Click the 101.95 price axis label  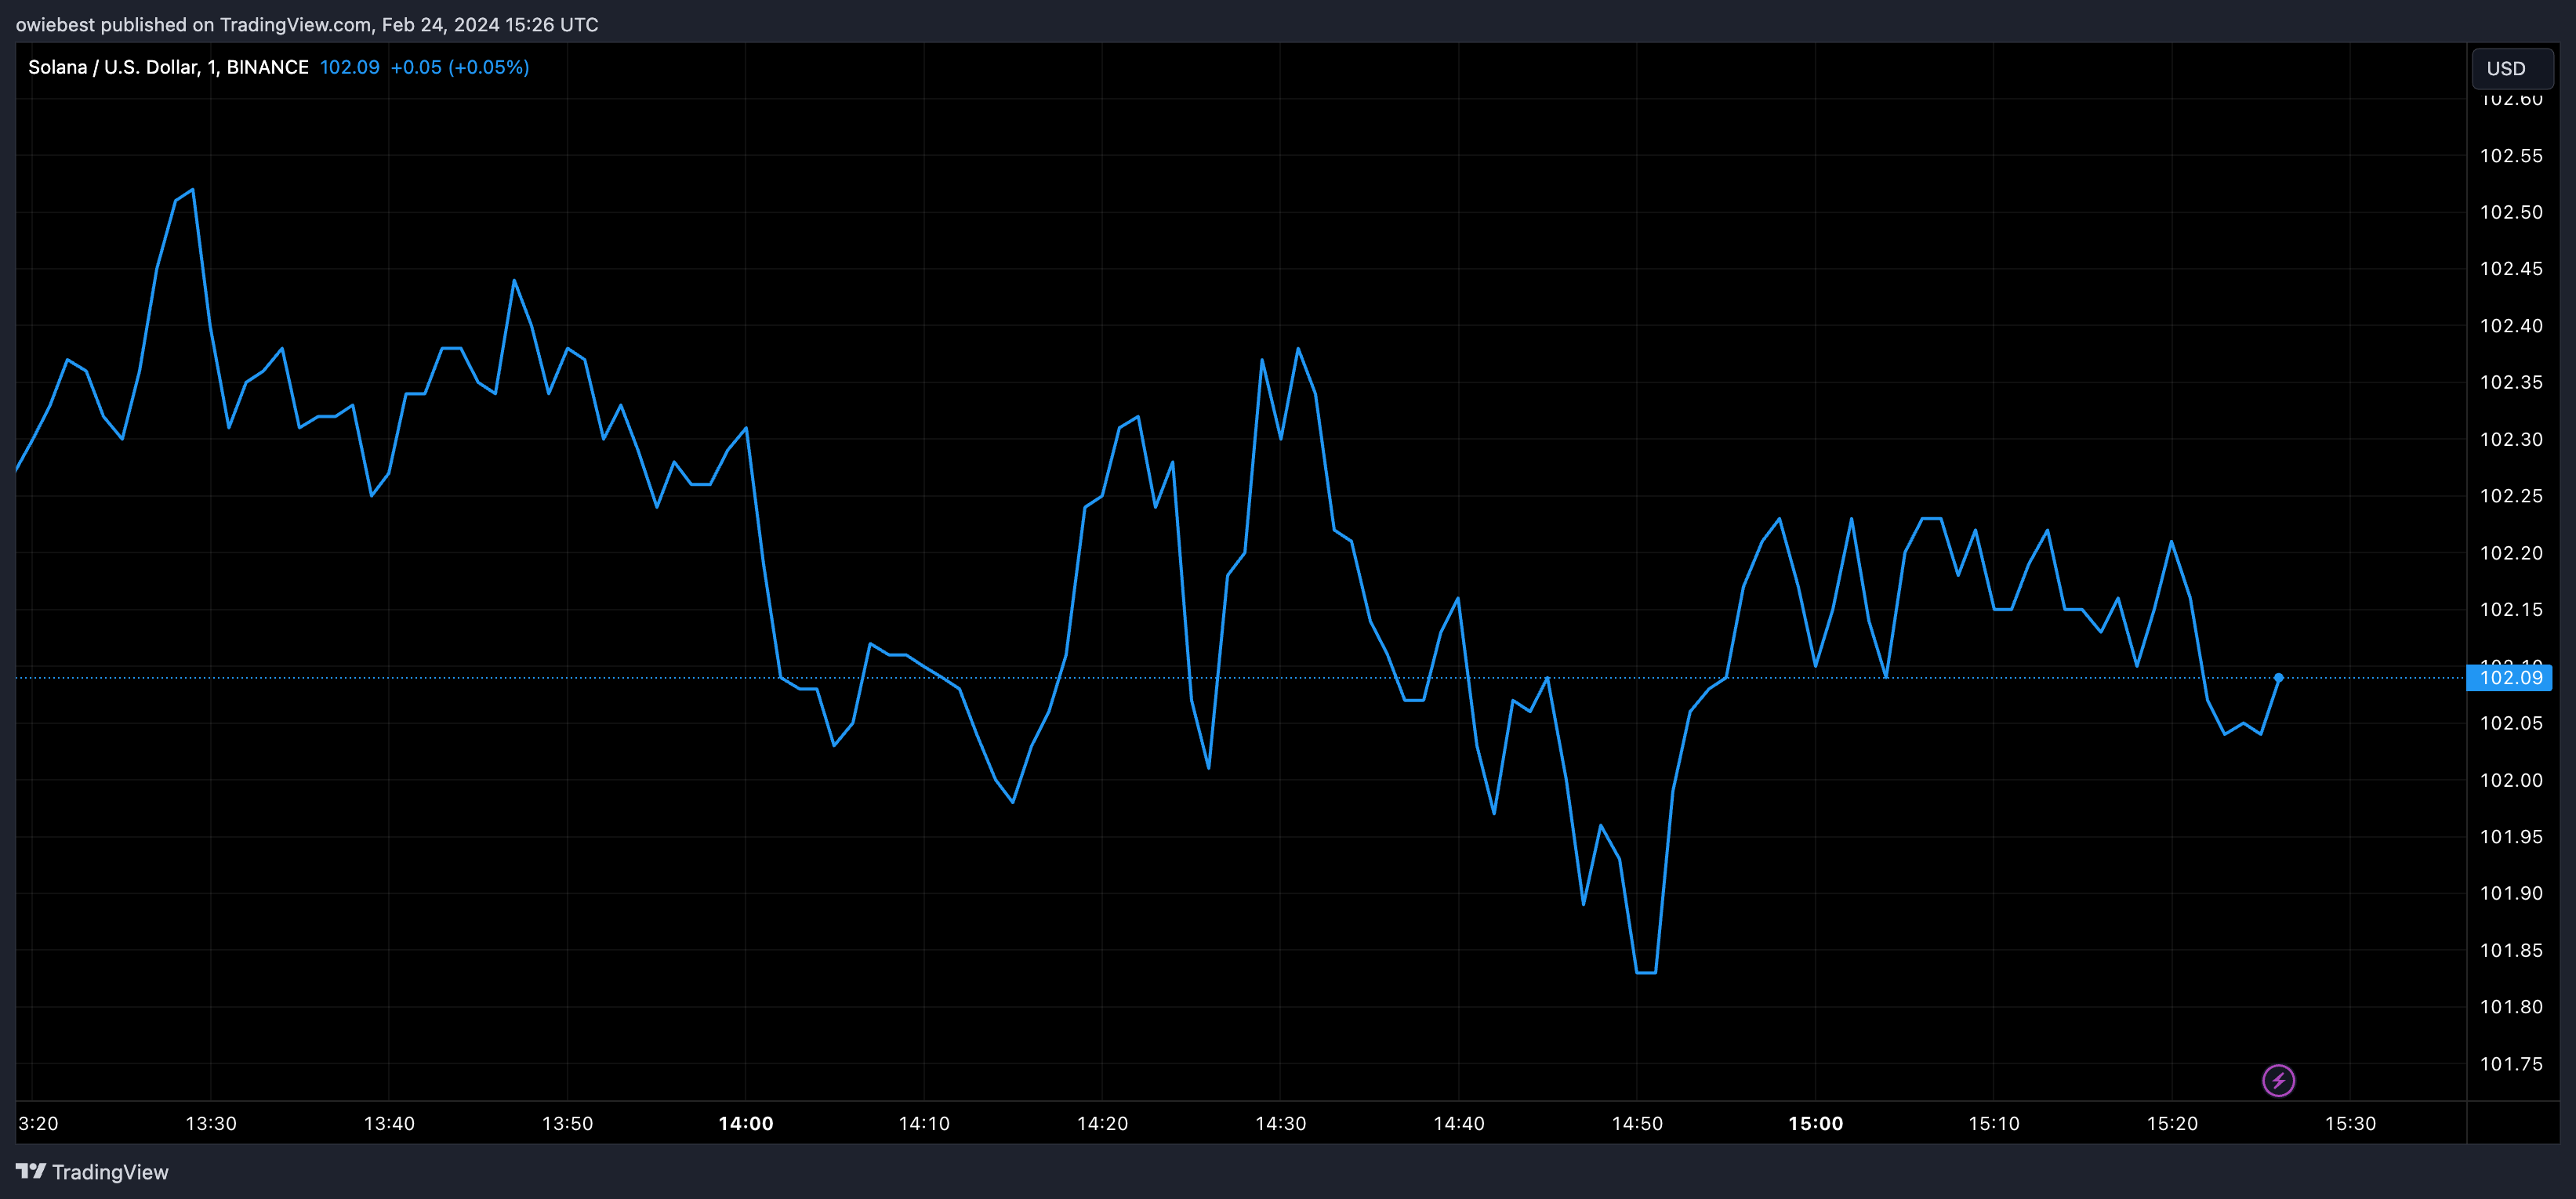(x=2511, y=836)
